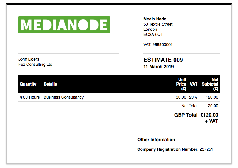Click the Quantity column header

pos(28,84)
